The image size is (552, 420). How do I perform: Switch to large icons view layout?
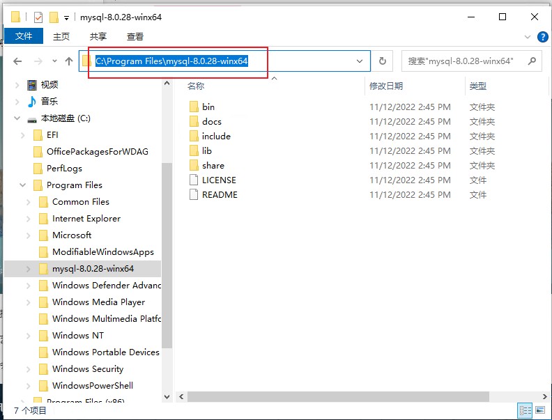pos(540,410)
